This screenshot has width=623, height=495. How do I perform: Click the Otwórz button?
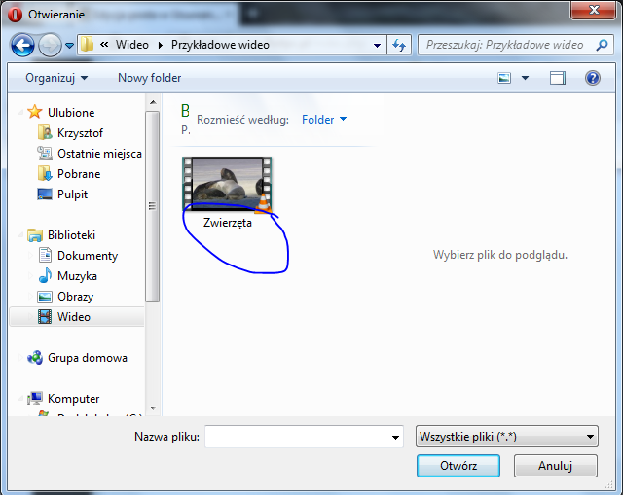[x=458, y=466]
